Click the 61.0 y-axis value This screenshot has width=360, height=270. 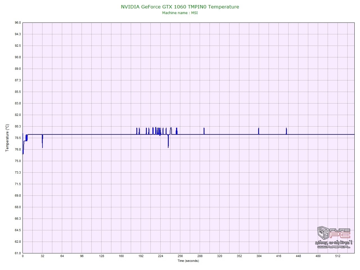coord(18,253)
